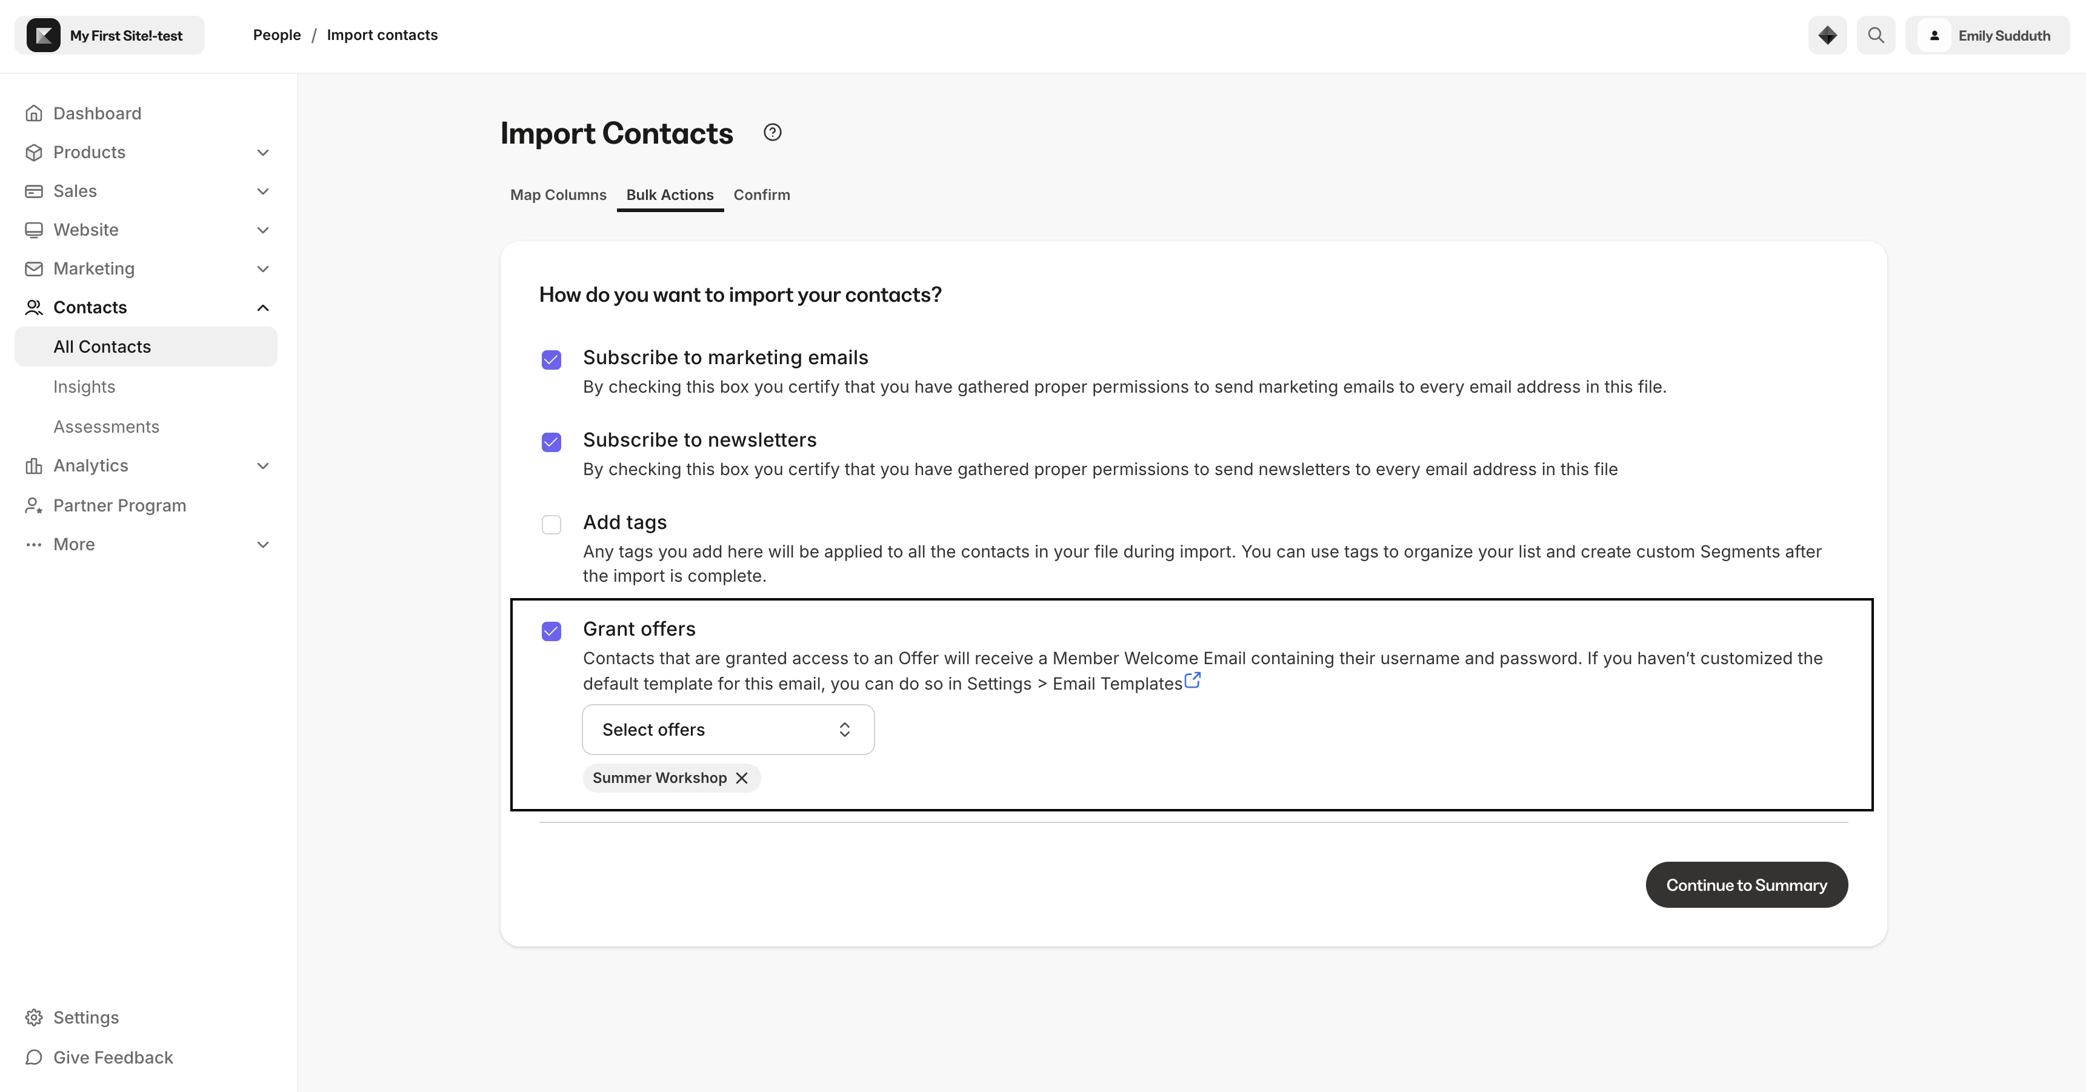2086x1092 pixels.
Task: Open the Confirm tab
Action: pos(761,195)
